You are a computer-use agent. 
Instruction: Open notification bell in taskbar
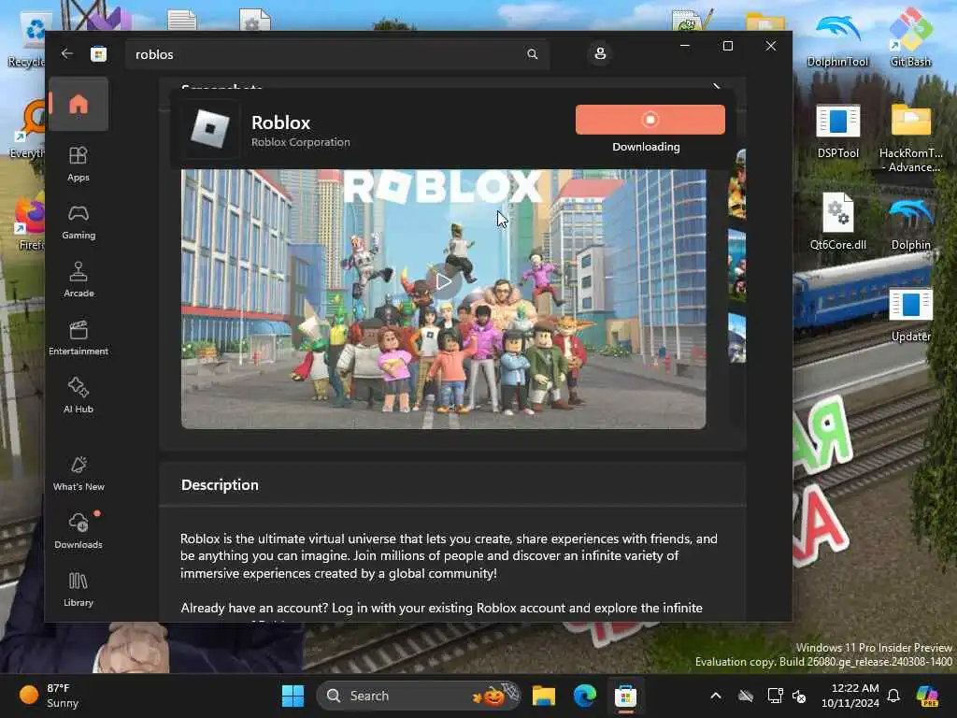click(x=893, y=696)
